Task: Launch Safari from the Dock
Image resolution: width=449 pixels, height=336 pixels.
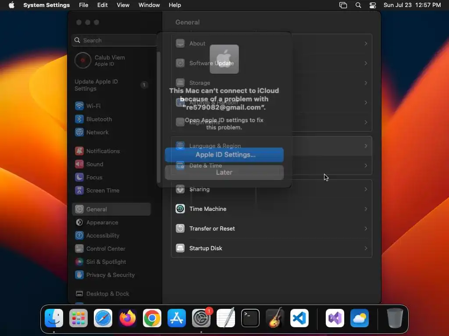Action: (103, 318)
